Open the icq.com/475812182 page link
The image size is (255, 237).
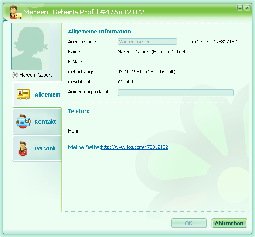(135, 147)
